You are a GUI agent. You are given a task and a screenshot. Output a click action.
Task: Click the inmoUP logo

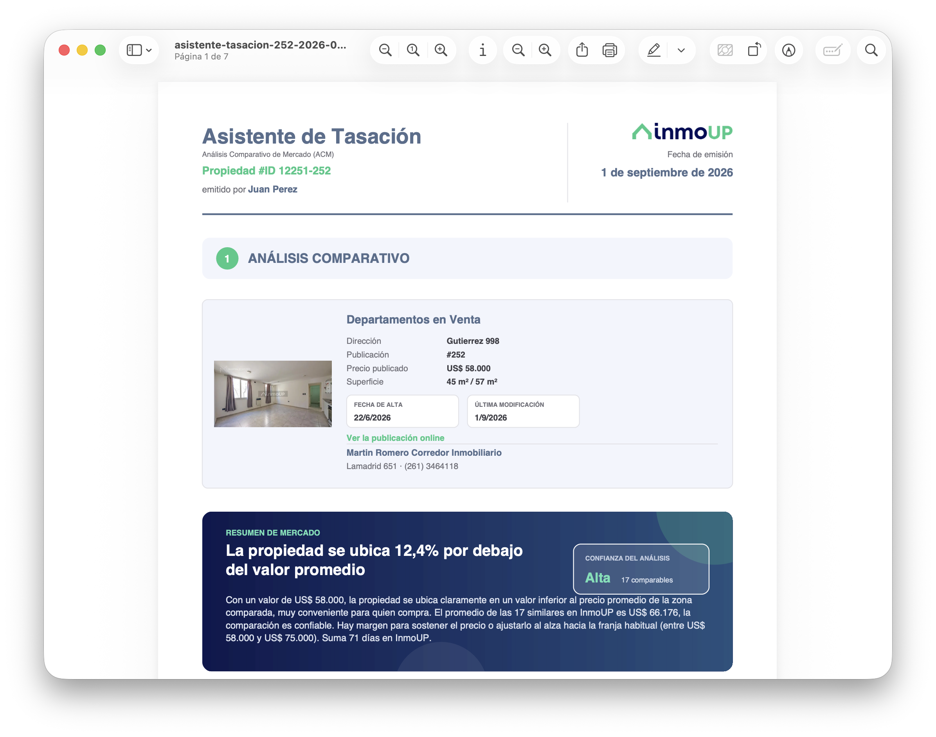(682, 131)
